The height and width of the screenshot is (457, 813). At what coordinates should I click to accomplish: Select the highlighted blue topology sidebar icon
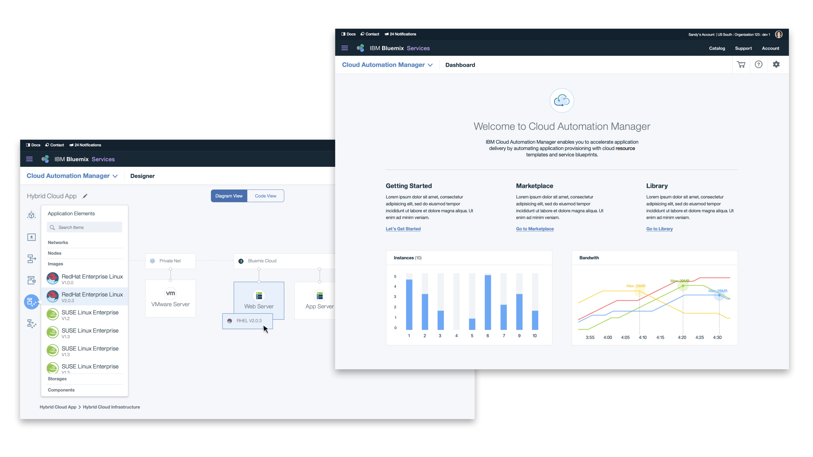(31, 302)
